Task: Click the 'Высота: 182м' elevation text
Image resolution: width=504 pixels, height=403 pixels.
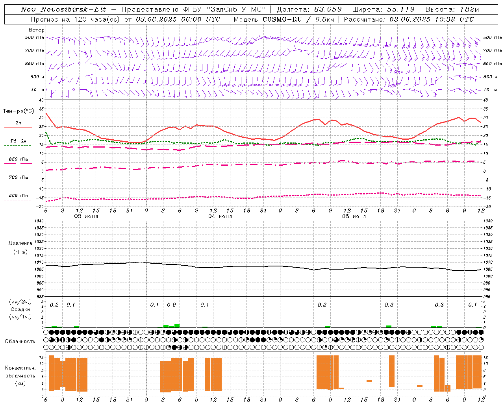Action: pos(452,9)
